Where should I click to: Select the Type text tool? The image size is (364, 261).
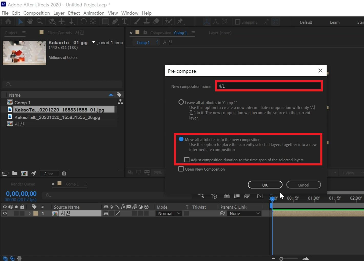coord(125,21)
